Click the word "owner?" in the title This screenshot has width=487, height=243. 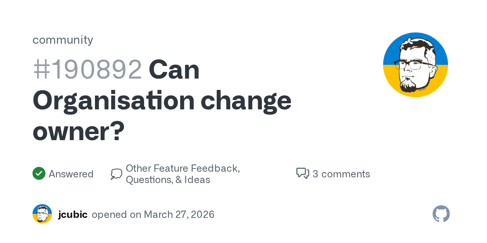[x=78, y=131]
